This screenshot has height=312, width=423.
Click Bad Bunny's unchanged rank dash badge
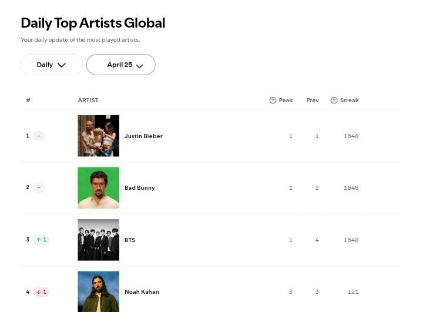tap(39, 188)
